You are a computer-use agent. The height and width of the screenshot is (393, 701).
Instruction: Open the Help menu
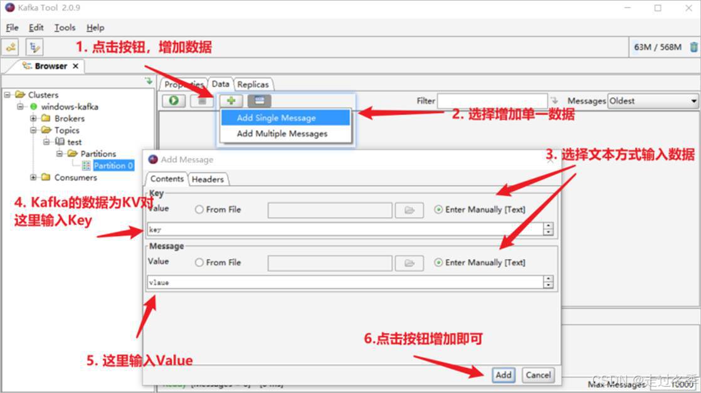pos(95,28)
